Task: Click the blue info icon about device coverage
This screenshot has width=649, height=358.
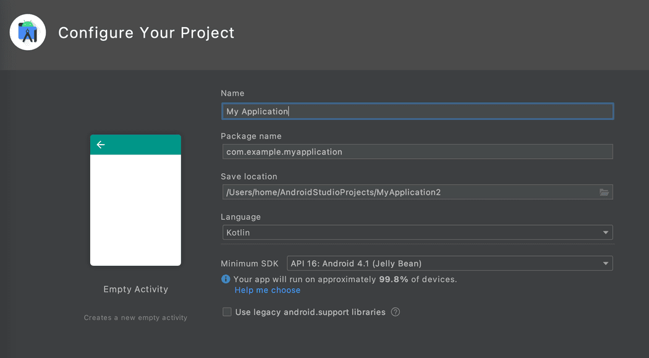Action: 226,279
